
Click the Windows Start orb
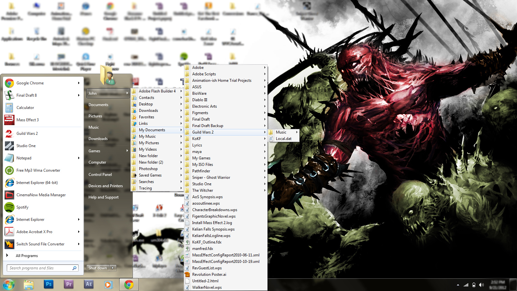[9, 285]
